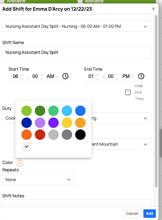Viewport: 162px width, 220px height.
Task: Open the Repeats None dropdown
Action: [x=38, y=179]
